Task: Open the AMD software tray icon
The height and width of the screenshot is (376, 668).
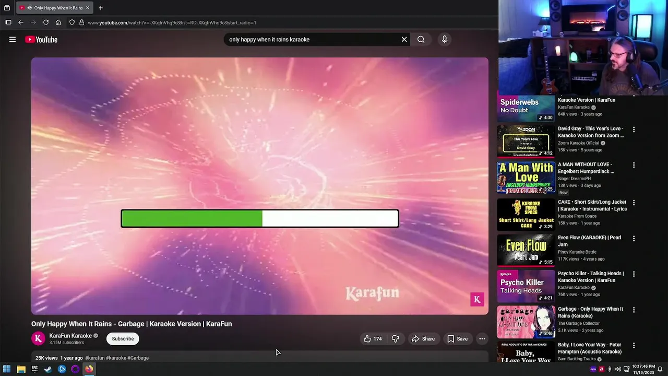Action: point(601,369)
